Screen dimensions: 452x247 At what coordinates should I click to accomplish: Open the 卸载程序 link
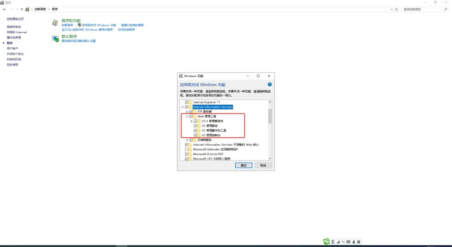[x=67, y=25]
